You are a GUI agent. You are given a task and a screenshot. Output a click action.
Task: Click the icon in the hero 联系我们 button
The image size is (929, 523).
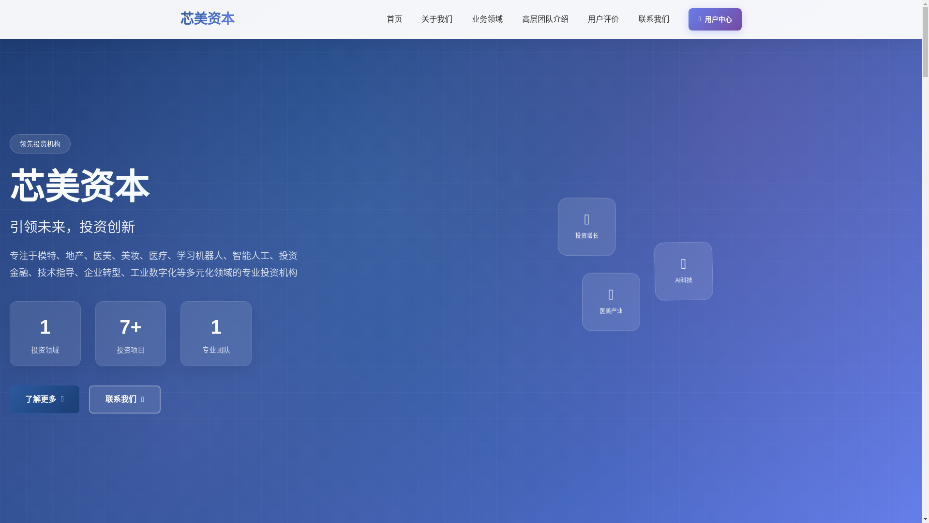143,400
